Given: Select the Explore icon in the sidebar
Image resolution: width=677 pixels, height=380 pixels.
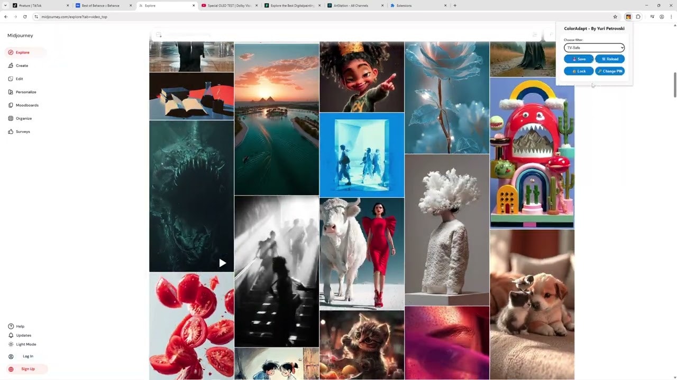Looking at the screenshot, I should [x=11, y=52].
